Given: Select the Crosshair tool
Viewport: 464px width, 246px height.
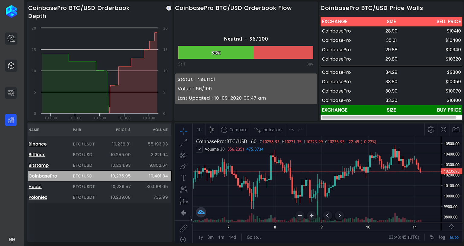Looking at the screenshot, I should click(x=183, y=131).
